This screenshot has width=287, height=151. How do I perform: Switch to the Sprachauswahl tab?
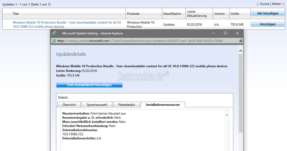[x=97, y=105]
